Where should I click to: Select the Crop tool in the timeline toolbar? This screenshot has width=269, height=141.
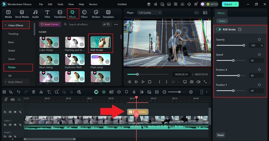[x=56, y=92]
